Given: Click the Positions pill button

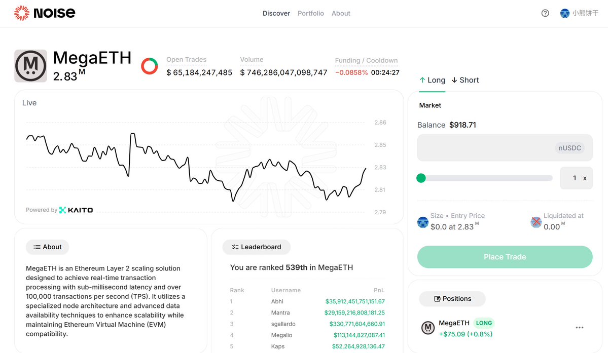Looking at the screenshot, I should [x=452, y=299].
